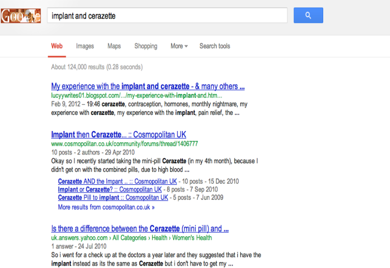Click the www.cosmopolitan.co.uk green URL

[125, 144]
